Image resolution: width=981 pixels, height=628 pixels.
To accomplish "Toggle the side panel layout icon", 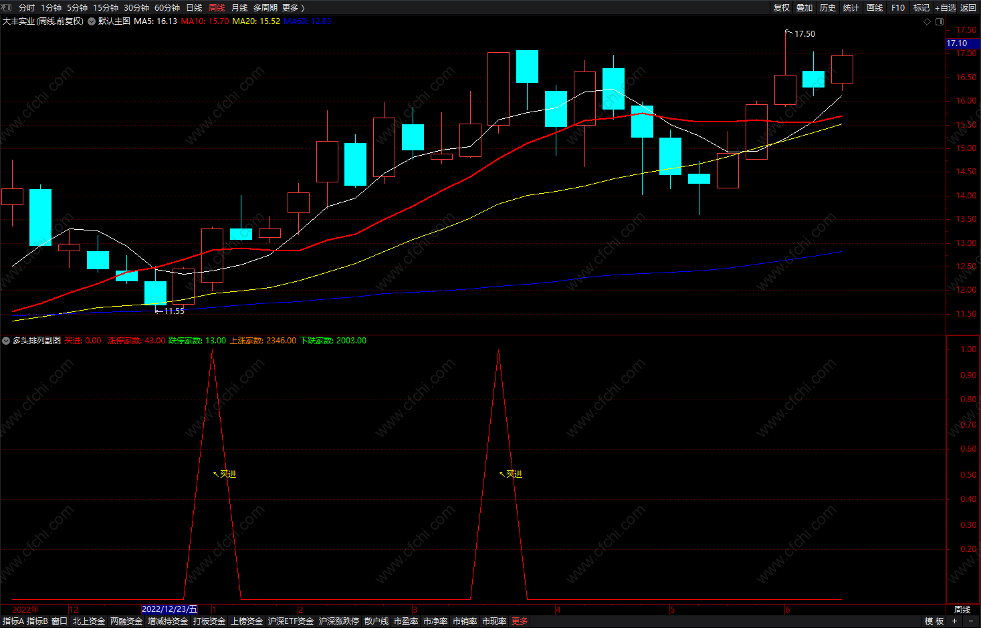I will pos(940,21).
